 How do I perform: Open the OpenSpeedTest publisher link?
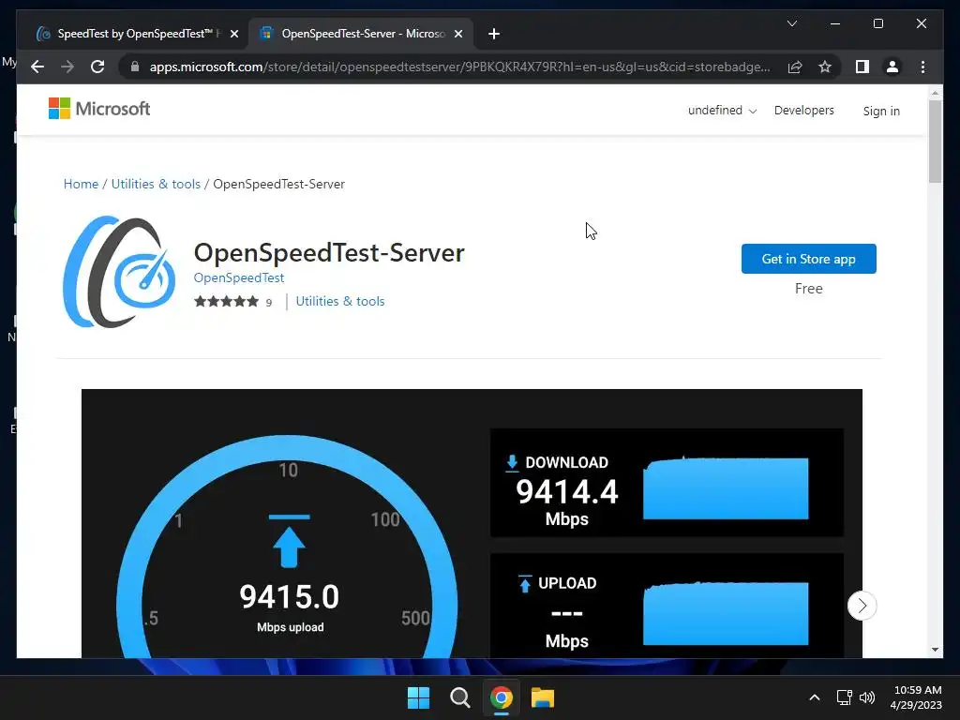pyautogui.click(x=239, y=277)
